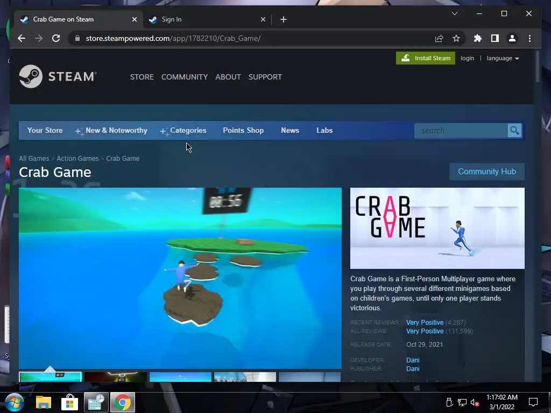The height and width of the screenshot is (413, 551).
Task: Click the Steam logo
Action: (x=58, y=76)
